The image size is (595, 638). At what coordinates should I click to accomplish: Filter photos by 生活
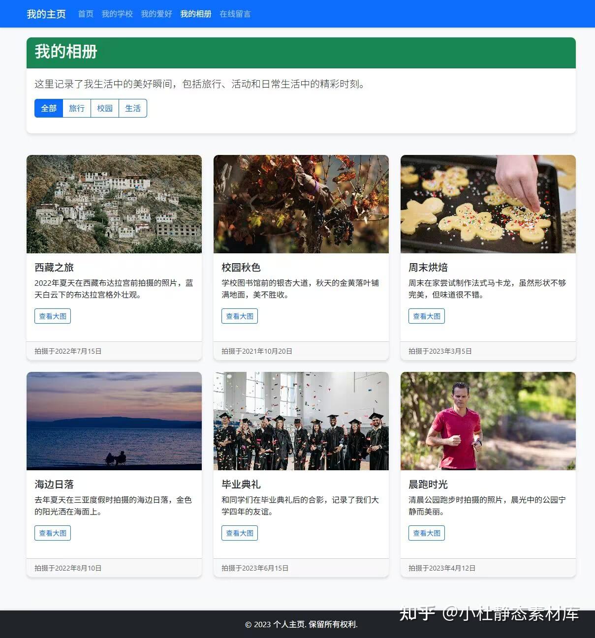click(x=132, y=108)
